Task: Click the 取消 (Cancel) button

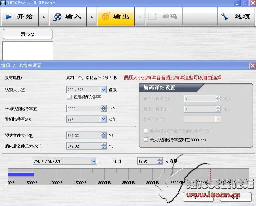Action: click(x=236, y=197)
